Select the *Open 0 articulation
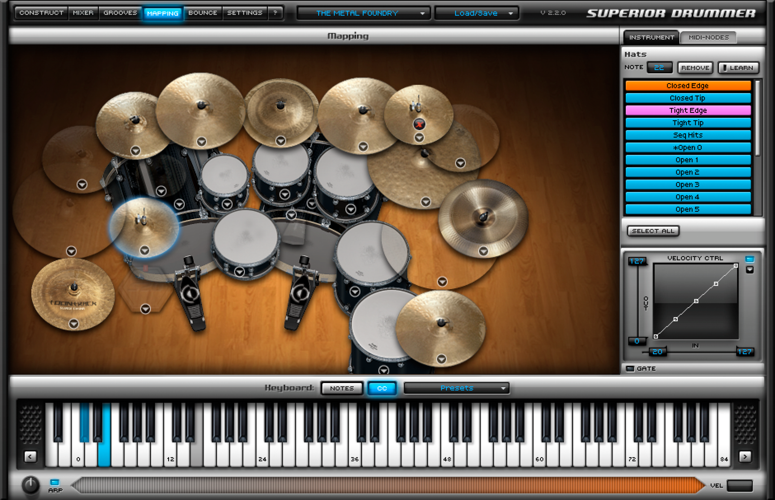 click(x=687, y=147)
